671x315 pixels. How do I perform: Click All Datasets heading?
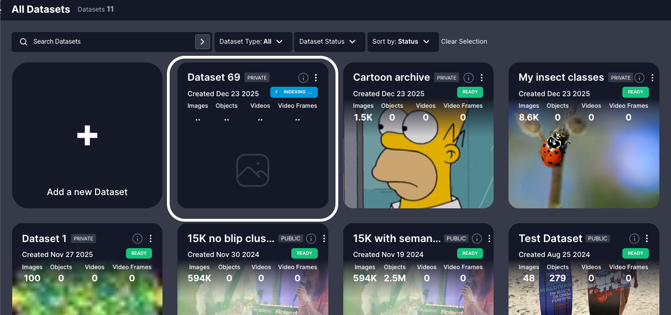41,9
